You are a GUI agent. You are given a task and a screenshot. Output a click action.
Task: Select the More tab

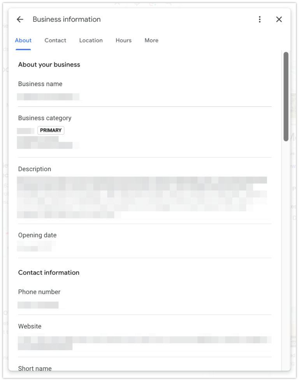pos(151,40)
